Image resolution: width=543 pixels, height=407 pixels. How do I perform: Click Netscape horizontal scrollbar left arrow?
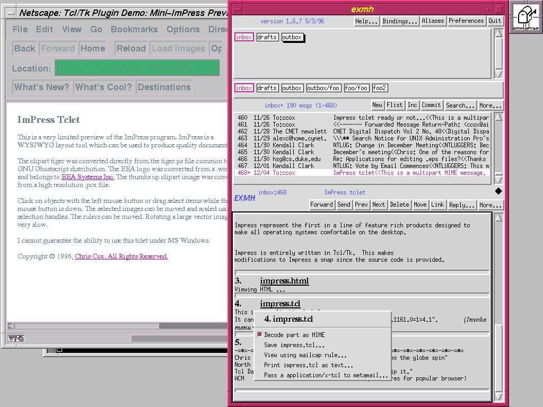pyautogui.click(x=11, y=326)
